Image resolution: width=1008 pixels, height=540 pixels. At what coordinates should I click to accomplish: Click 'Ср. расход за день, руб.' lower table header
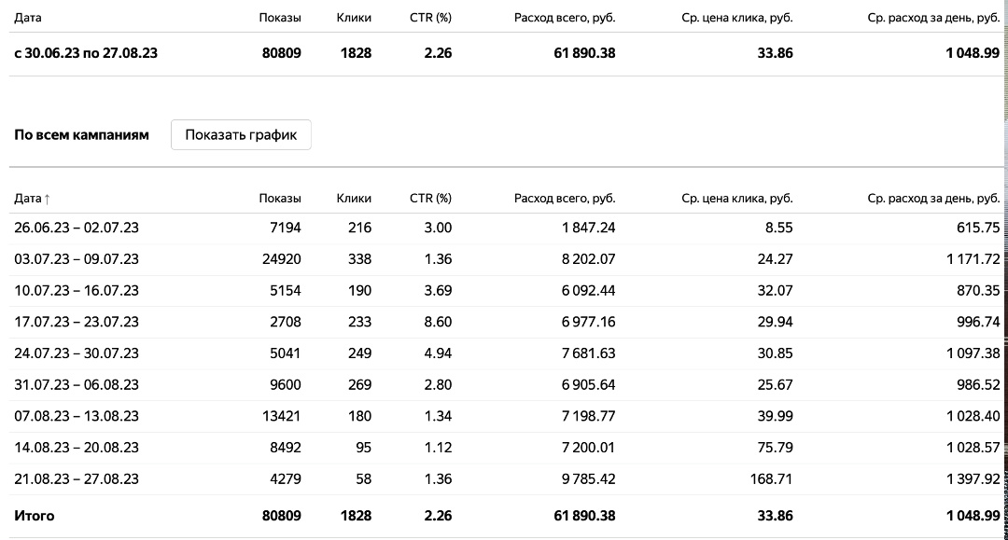click(x=933, y=198)
